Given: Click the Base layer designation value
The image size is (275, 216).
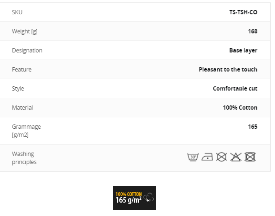Looking at the screenshot, I should click(x=243, y=51).
